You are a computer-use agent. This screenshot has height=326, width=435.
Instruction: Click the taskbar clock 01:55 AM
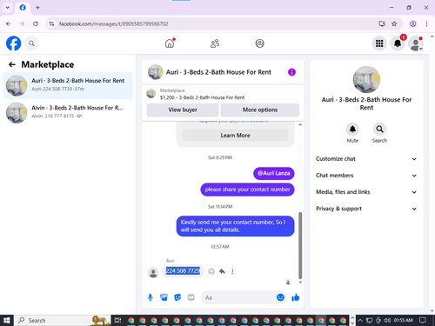point(403,320)
